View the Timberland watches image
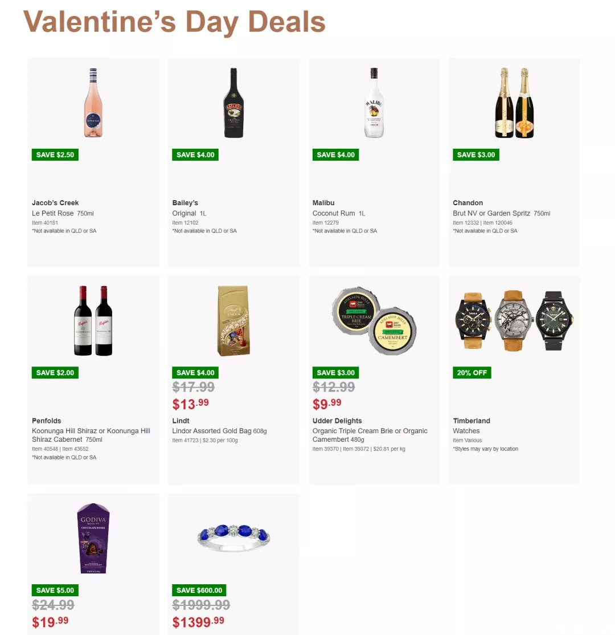The image size is (615, 635). click(x=514, y=321)
